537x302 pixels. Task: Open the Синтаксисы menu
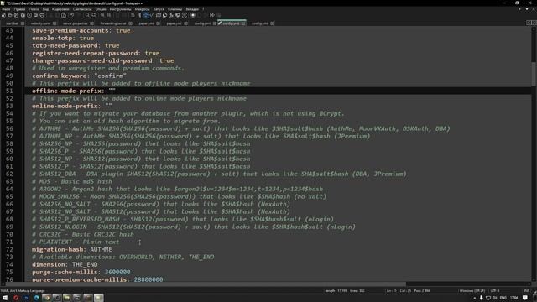click(82, 9)
